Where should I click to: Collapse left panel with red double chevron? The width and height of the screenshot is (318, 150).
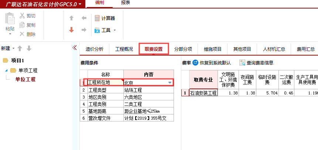(x=74, y=47)
